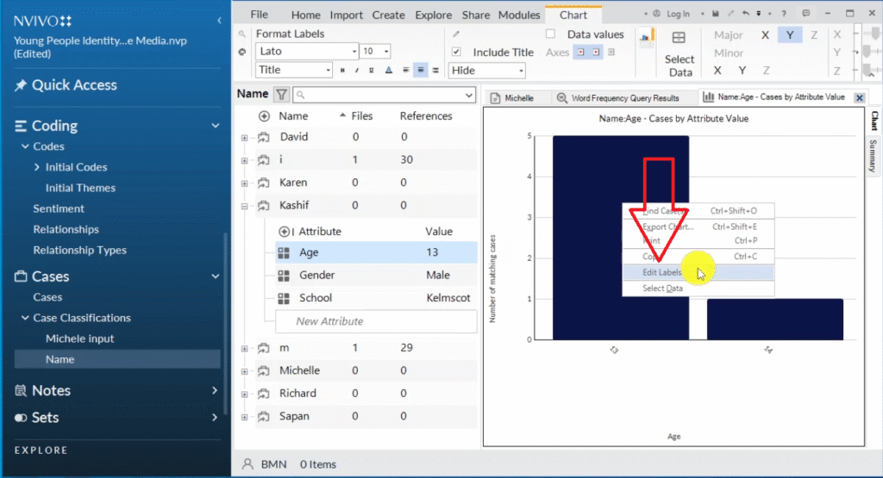This screenshot has width=883, height=478.
Task: Click the Select Data icon in ribbon
Action: (x=679, y=38)
